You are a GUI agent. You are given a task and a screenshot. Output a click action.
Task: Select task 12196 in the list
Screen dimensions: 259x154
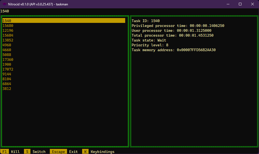(8, 30)
